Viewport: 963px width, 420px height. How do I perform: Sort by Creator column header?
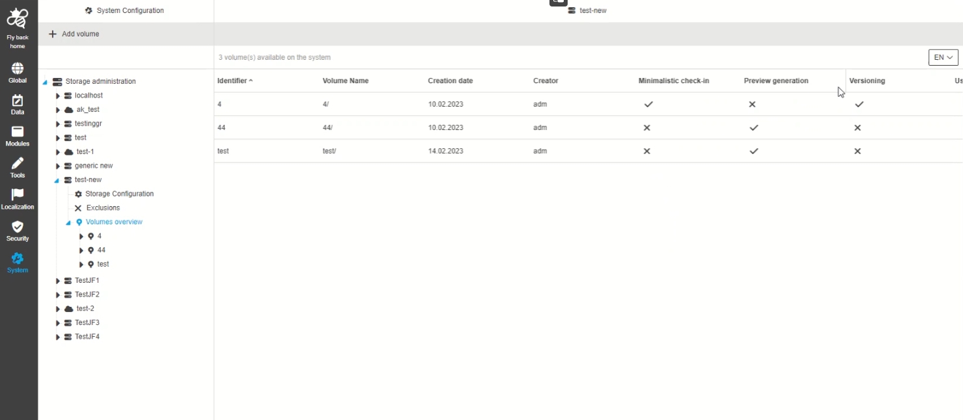tap(546, 81)
